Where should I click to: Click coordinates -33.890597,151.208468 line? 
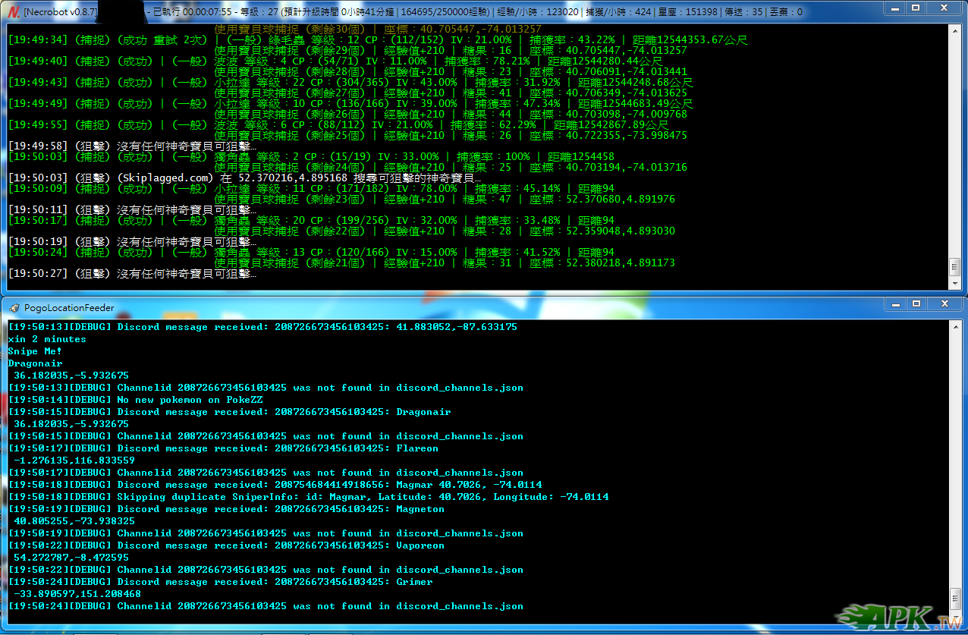click(77, 594)
